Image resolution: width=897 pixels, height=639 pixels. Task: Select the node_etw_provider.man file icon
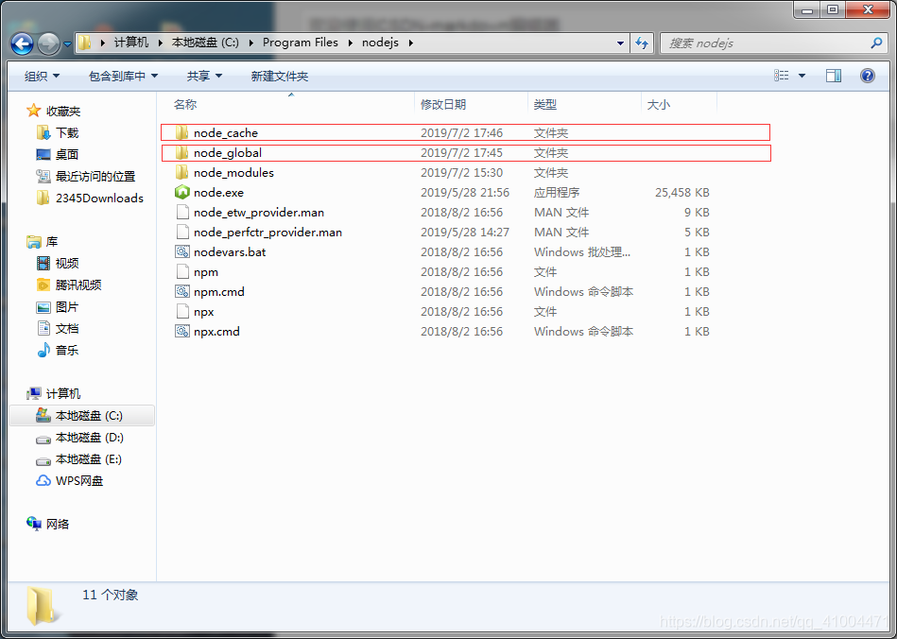[181, 213]
